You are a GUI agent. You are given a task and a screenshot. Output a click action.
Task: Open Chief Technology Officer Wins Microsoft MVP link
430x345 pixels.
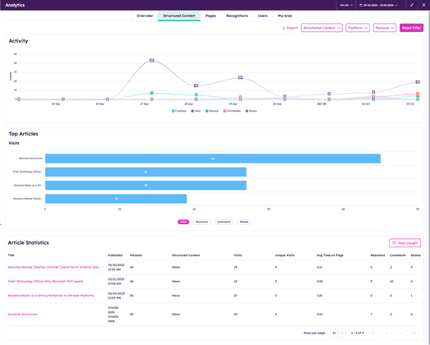45,282
